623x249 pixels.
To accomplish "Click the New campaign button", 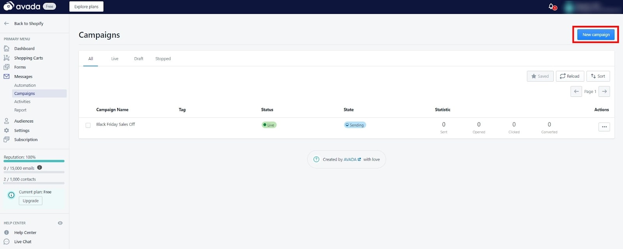I will 596,35.
